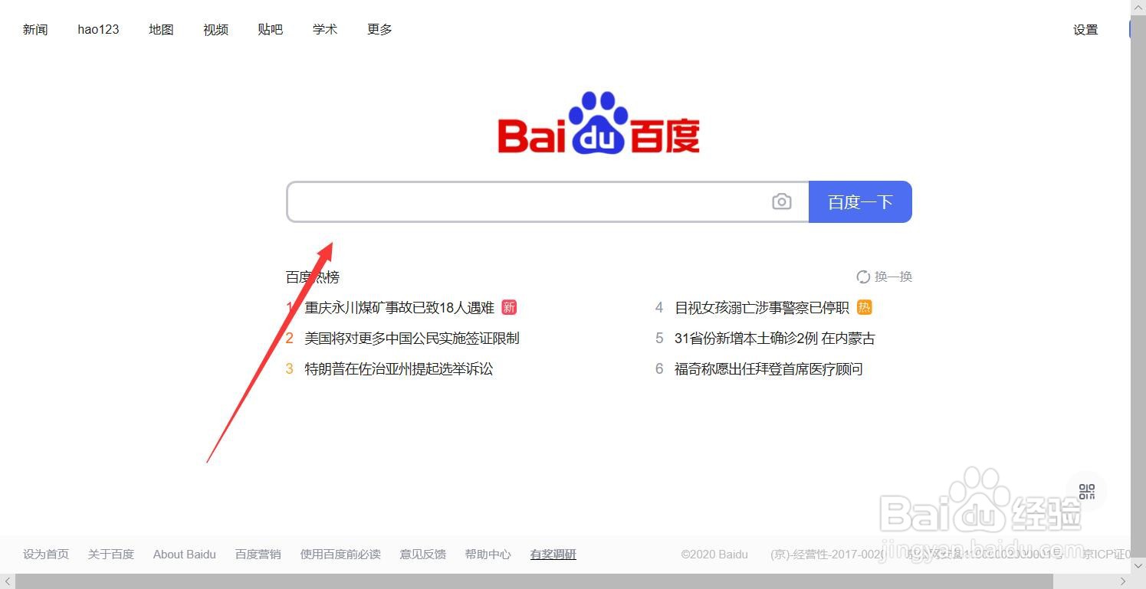The height and width of the screenshot is (589, 1146).
Task: Open the 贴吧 navigation link
Action: pyautogui.click(x=270, y=29)
